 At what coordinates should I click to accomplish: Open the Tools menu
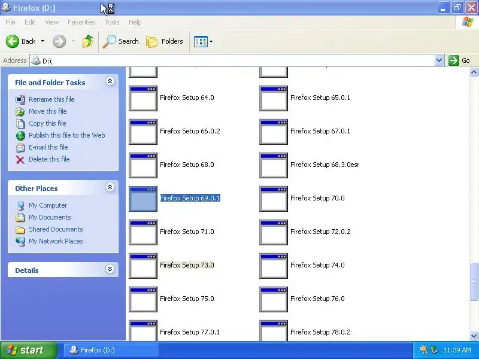click(x=112, y=22)
